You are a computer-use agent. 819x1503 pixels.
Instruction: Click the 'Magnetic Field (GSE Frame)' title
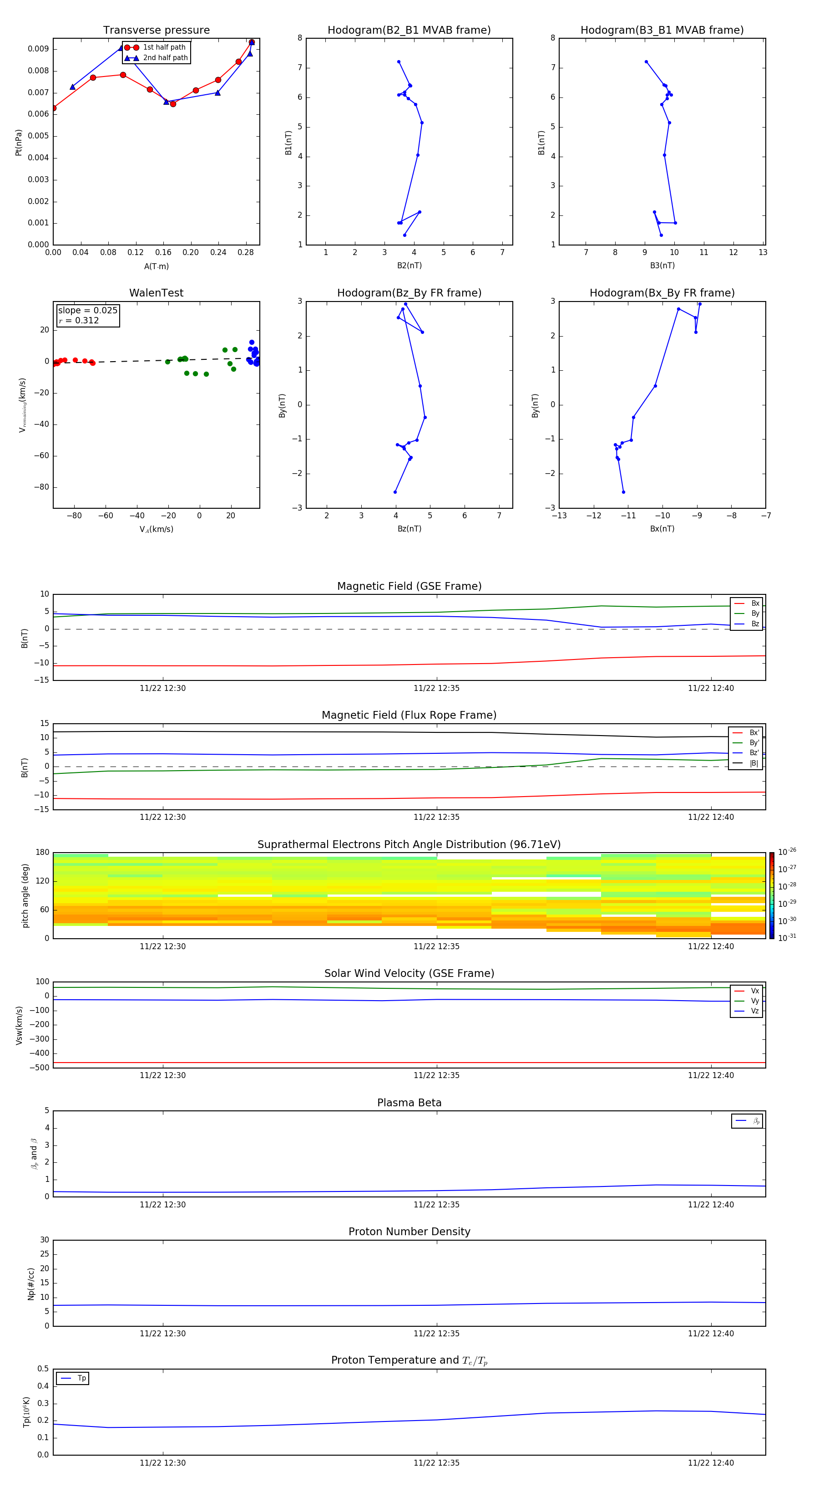click(409, 586)
